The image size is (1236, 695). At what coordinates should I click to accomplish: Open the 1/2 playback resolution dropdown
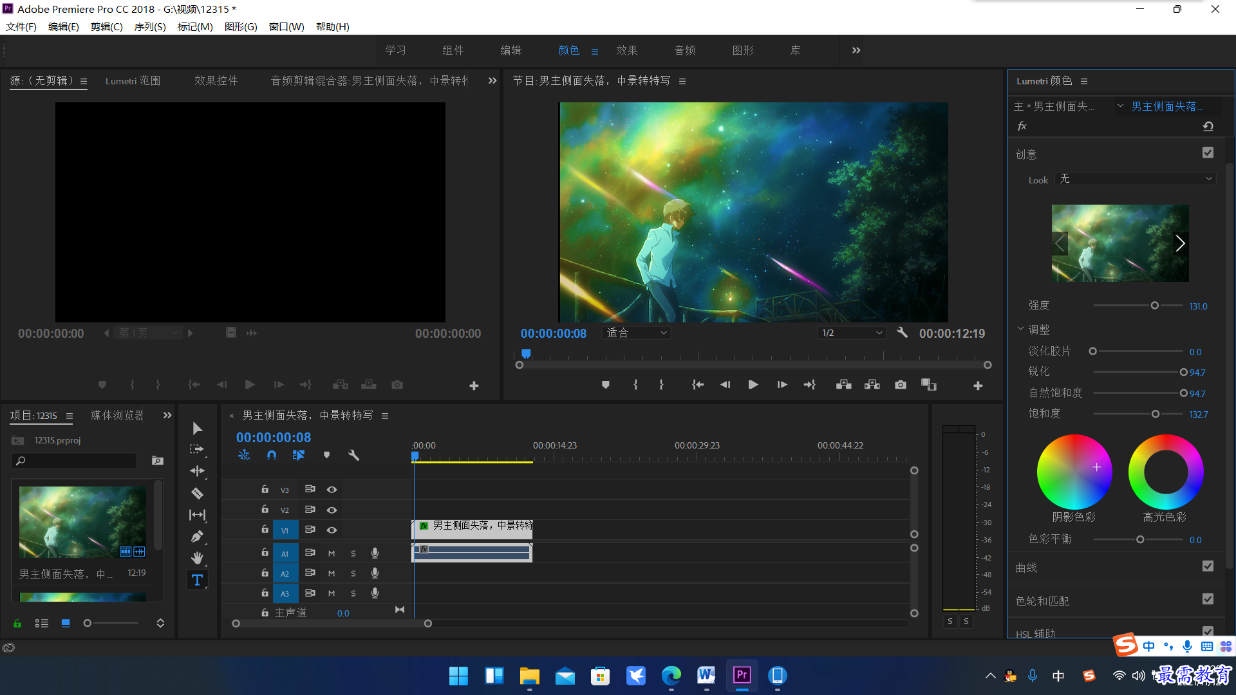click(852, 333)
